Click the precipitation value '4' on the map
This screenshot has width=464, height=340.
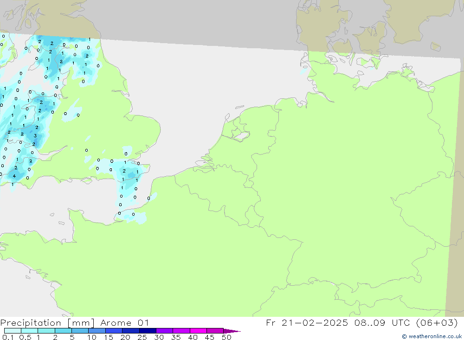[x=14, y=176]
